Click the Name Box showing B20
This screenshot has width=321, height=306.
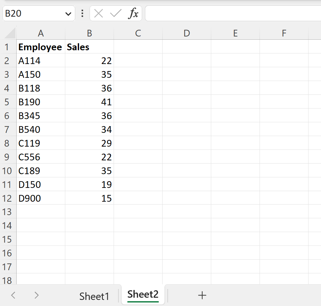click(39, 13)
